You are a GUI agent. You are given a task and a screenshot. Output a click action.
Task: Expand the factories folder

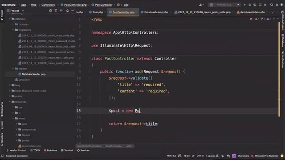[13, 24]
